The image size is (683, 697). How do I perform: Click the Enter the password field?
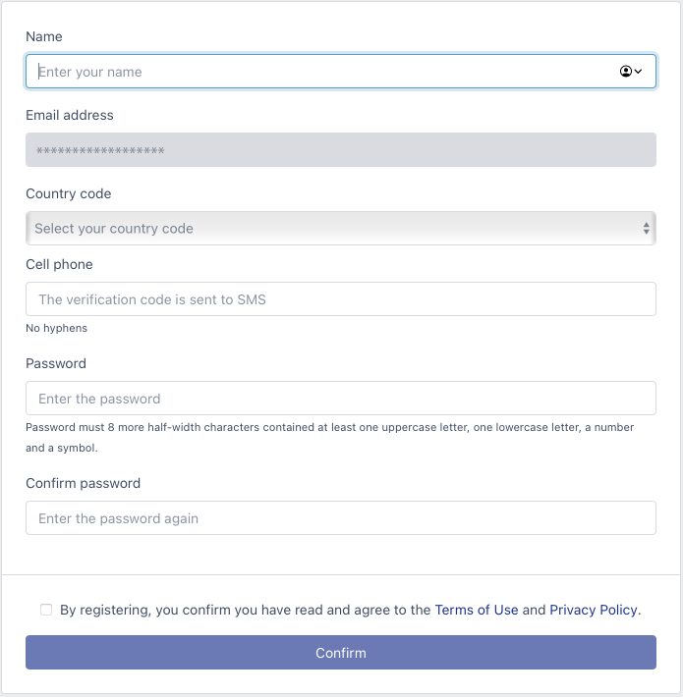click(341, 399)
